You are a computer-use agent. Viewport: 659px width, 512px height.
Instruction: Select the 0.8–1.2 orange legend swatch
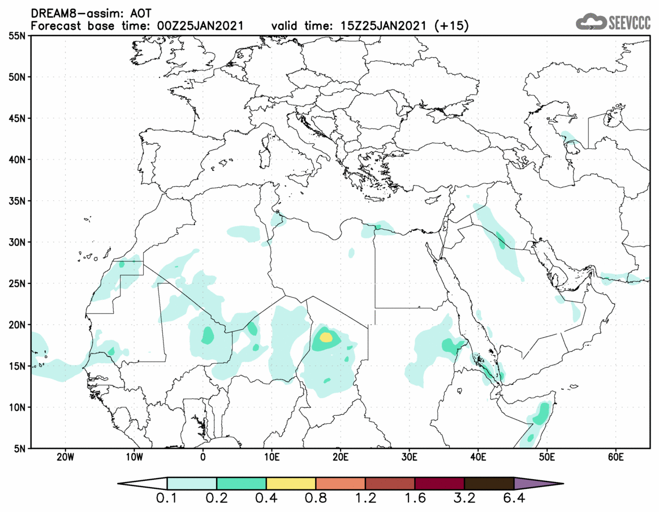[341, 483]
